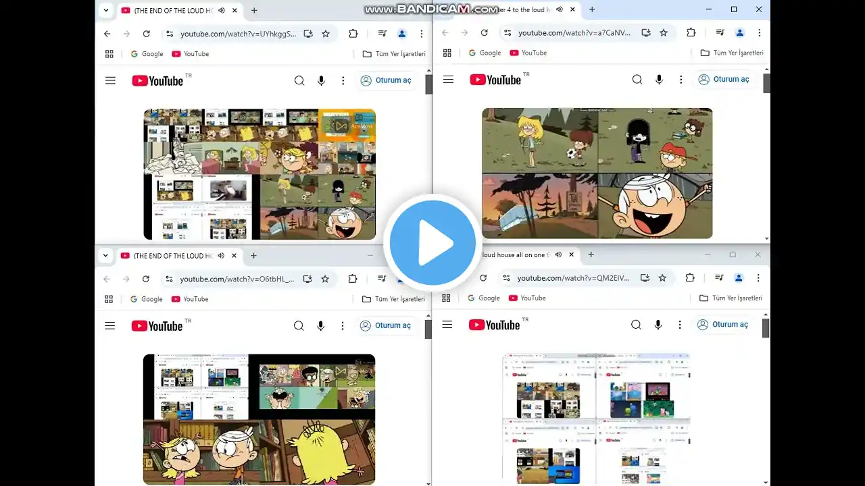This screenshot has width=865, height=486.
Task: Mute the QM2EIV window's tab audio
Action: 558,254
